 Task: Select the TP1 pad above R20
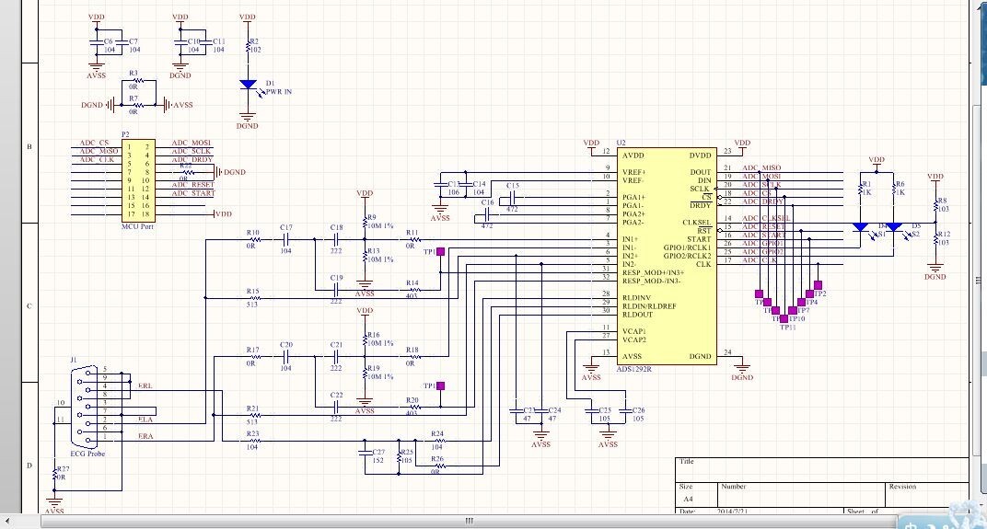pyautogui.click(x=441, y=385)
